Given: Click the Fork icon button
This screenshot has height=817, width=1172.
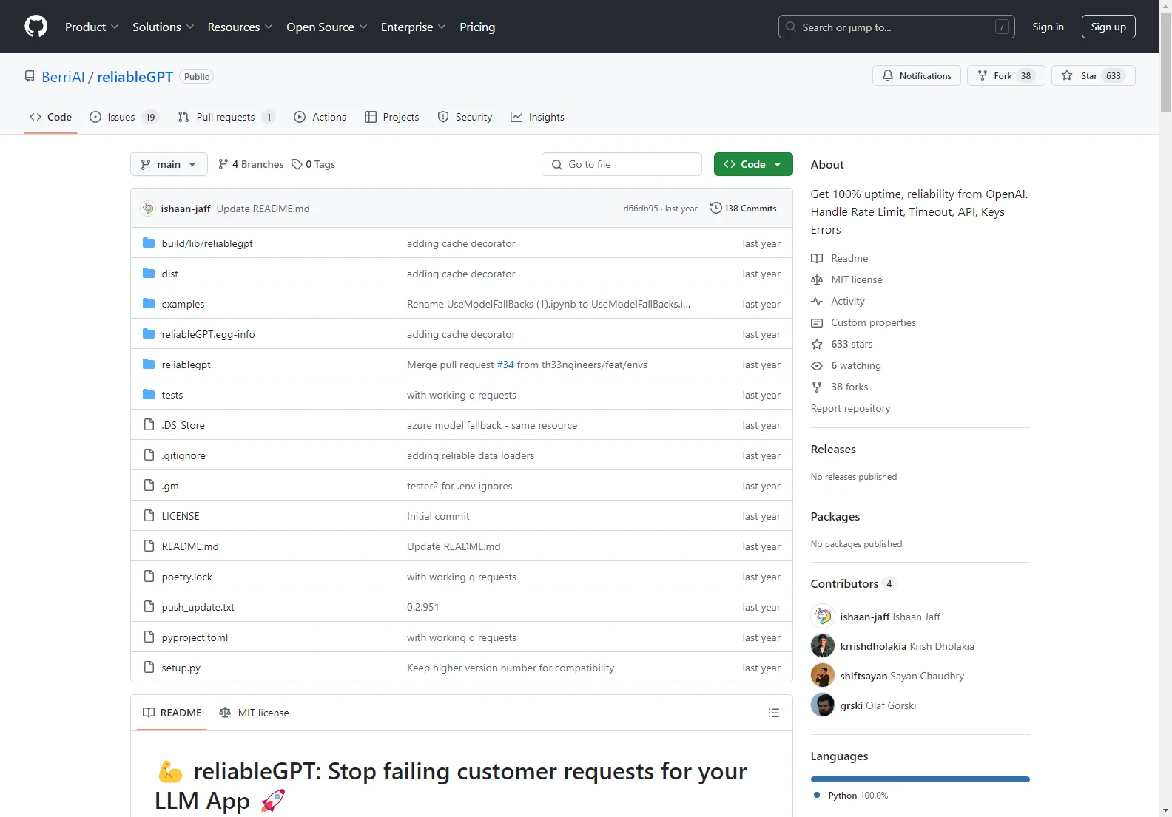Looking at the screenshot, I should tap(983, 75).
